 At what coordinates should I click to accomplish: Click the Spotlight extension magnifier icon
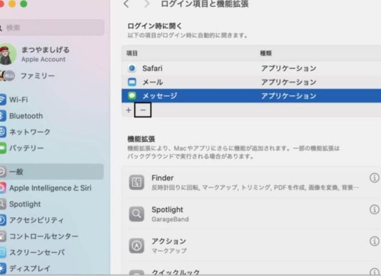coord(137,214)
